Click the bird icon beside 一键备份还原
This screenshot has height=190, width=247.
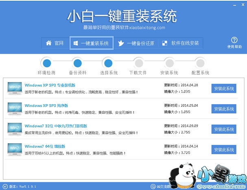[121, 43]
